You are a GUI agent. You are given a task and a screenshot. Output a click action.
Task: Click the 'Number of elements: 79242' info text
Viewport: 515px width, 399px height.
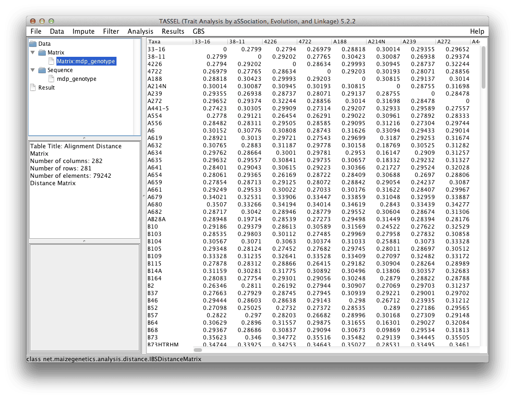(x=71, y=176)
